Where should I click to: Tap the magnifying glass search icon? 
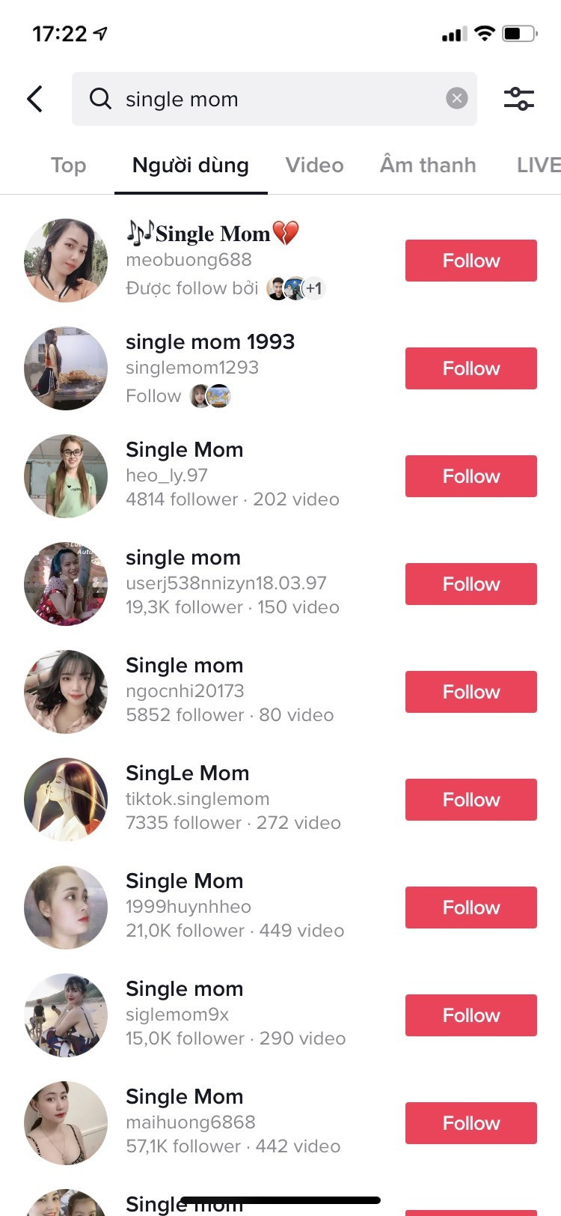pyautogui.click(x=100, y=99)
